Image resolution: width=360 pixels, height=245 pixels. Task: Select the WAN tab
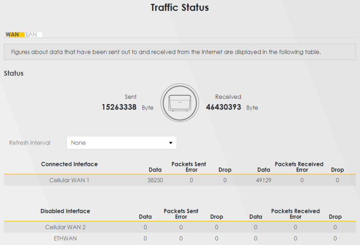pyautogui.click(x=12, y=34)
